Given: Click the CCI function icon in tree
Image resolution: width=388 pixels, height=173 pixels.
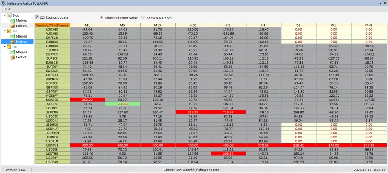Looking at the screenshot, I should pyautogui.click(x=9, y=31).
